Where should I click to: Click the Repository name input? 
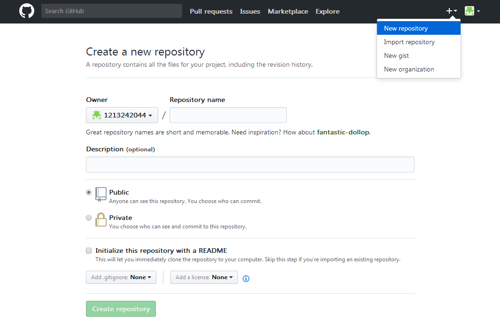228,115
